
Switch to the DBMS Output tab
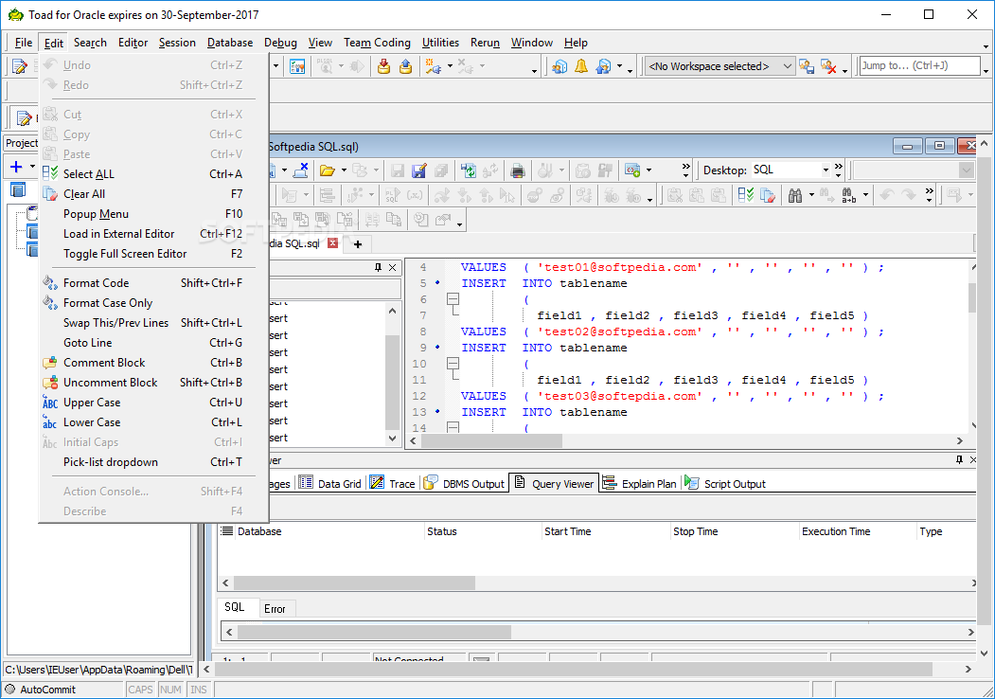pyautogui.click(x=464, y=484)
